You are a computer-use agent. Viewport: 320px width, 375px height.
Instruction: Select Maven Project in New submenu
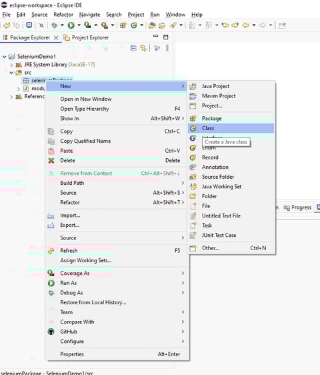tap(231, 96)
